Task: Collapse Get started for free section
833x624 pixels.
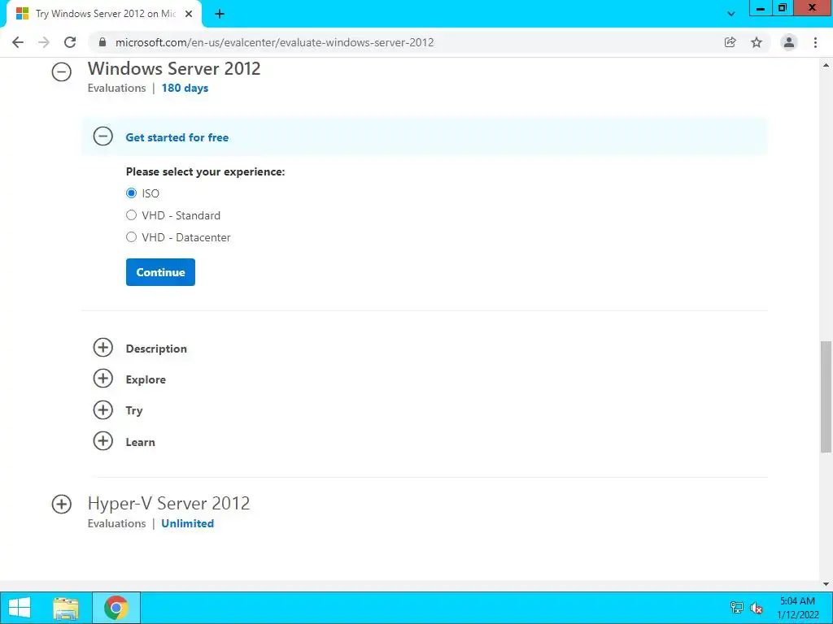Action: pos(103,136)
